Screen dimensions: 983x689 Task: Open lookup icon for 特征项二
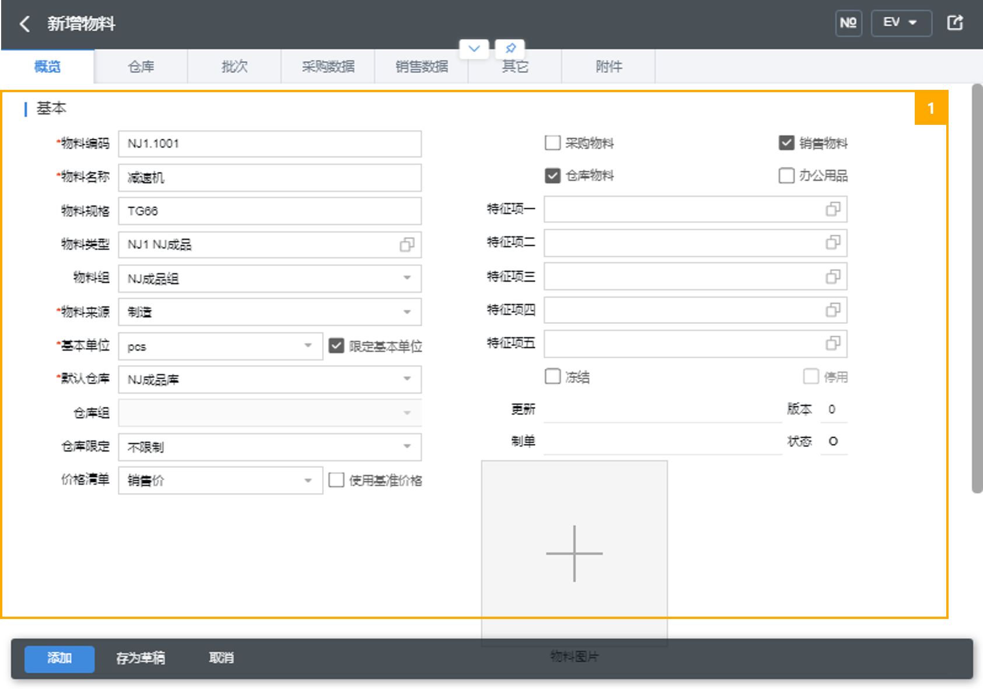coord(833,242)
